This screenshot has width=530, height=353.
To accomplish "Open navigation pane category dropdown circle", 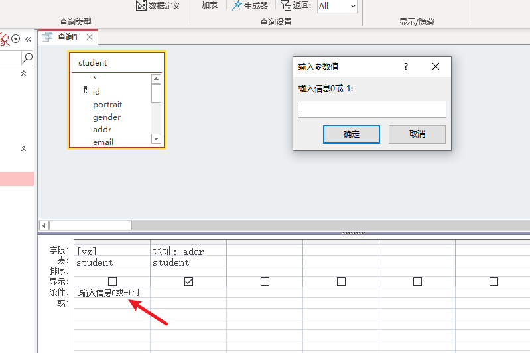I will point(15,39).
